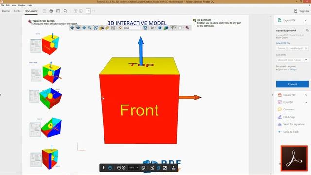Click the fit width icon
The height and width of the screenshot is (175, 311).
152,168
